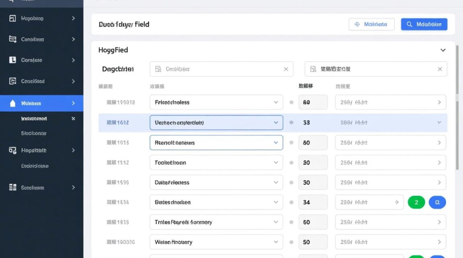The width and height of the screenshot is (463, 258).
Task: Click the home icon of highlighted sidebar item
Action: pyautogui.click(x=13, y=103)
